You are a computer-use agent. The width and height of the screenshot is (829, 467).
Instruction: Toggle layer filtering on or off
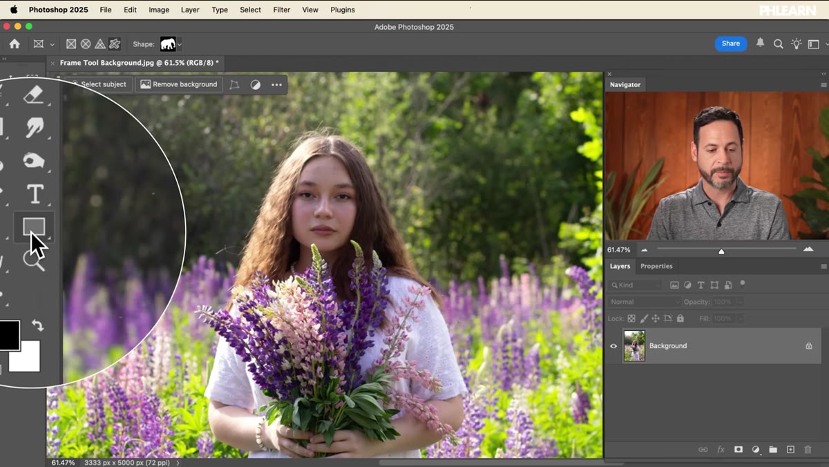tap(743, 283)
